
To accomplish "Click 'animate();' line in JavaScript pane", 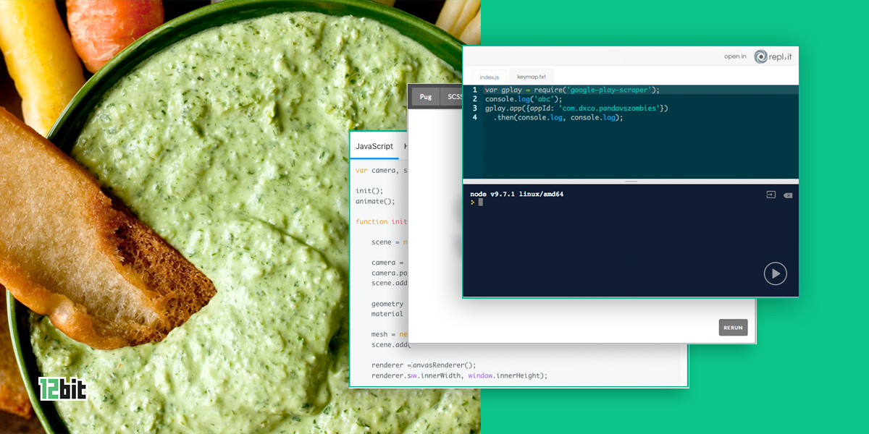I will tap(376, 201).
